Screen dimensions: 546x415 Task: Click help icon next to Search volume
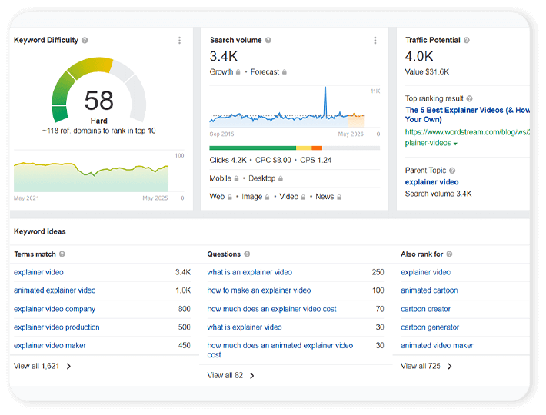tap(268, 41)
